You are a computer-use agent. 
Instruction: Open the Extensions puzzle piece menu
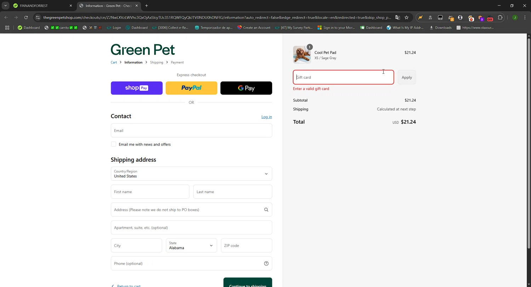500,17
